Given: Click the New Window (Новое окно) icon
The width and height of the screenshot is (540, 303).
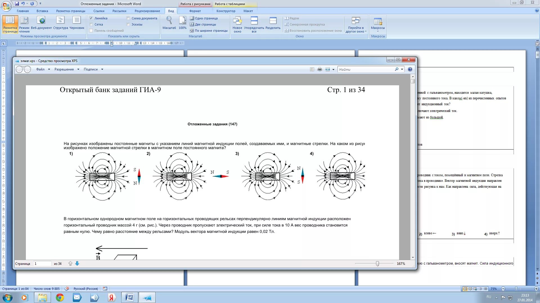Looking at the screenshot, I should 237,20.
